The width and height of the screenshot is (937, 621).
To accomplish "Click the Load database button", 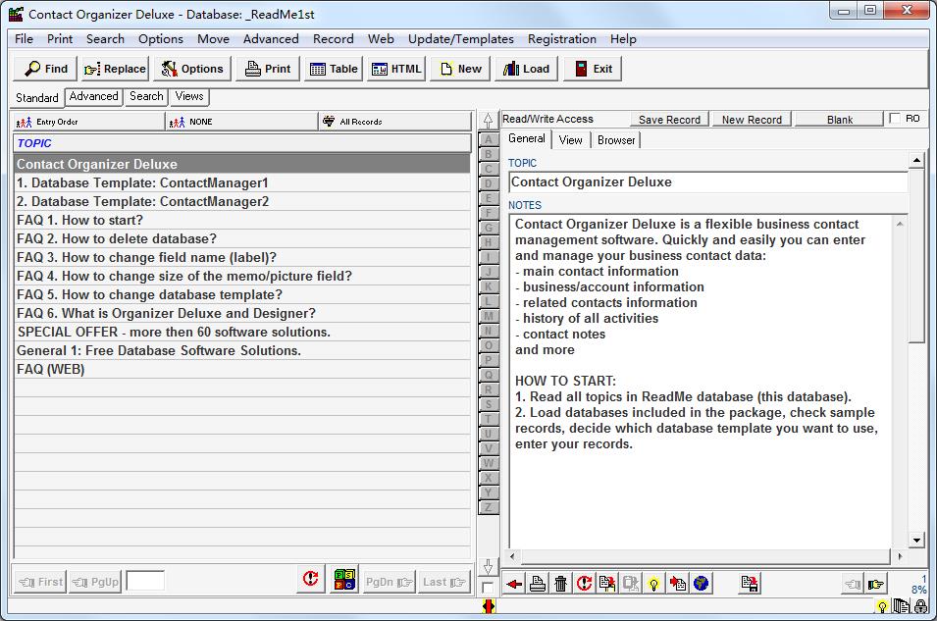I will pyautogui.click(x=526, y=69).
